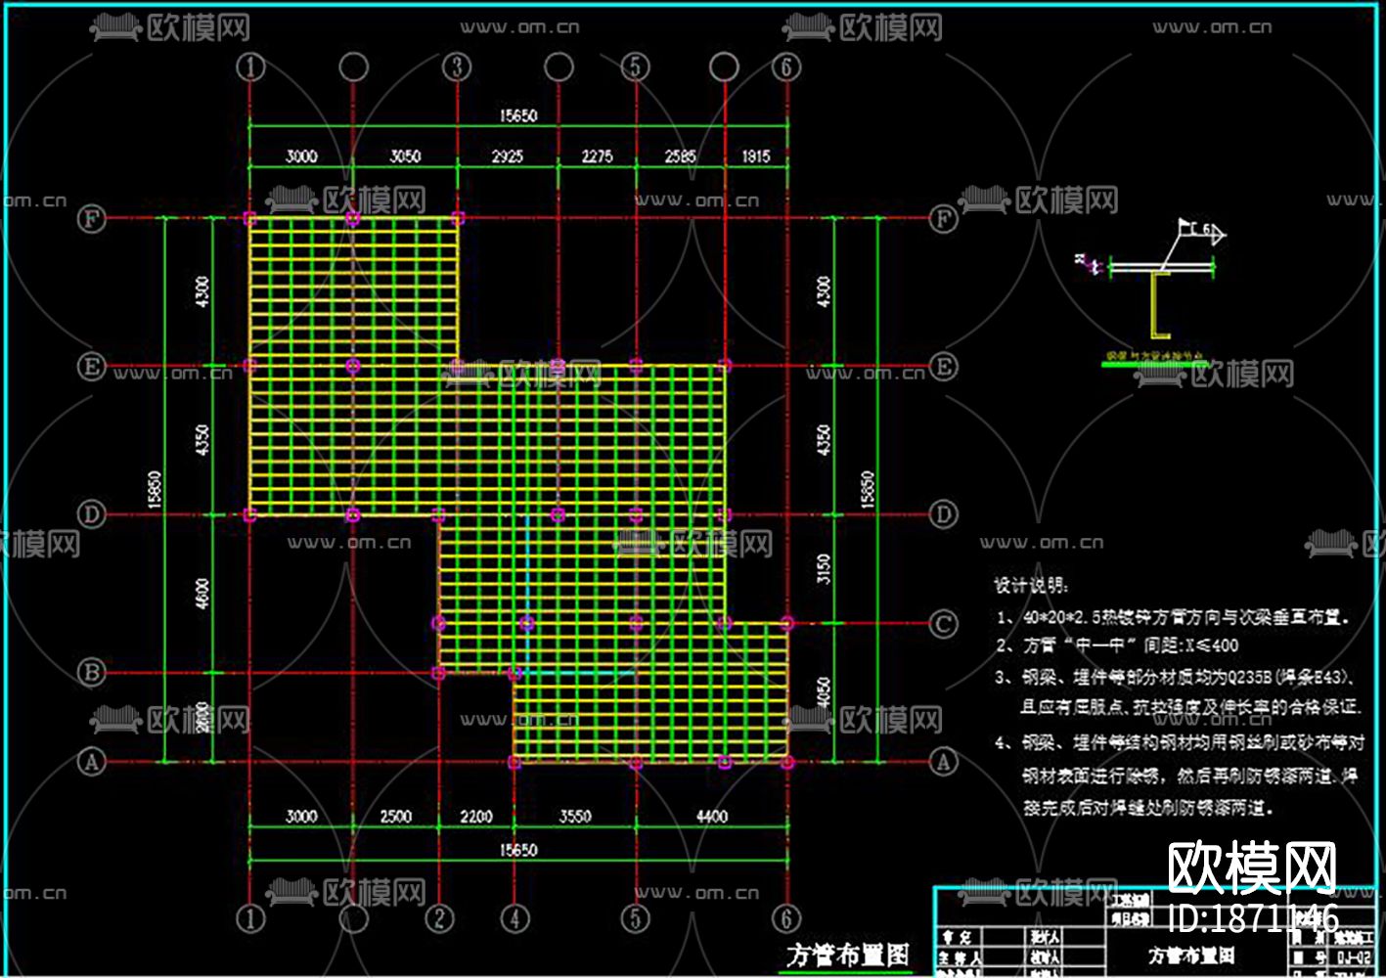Select the 4050 vertical dimension label
The image size is (1386, 978).
(x=824, y=692)
